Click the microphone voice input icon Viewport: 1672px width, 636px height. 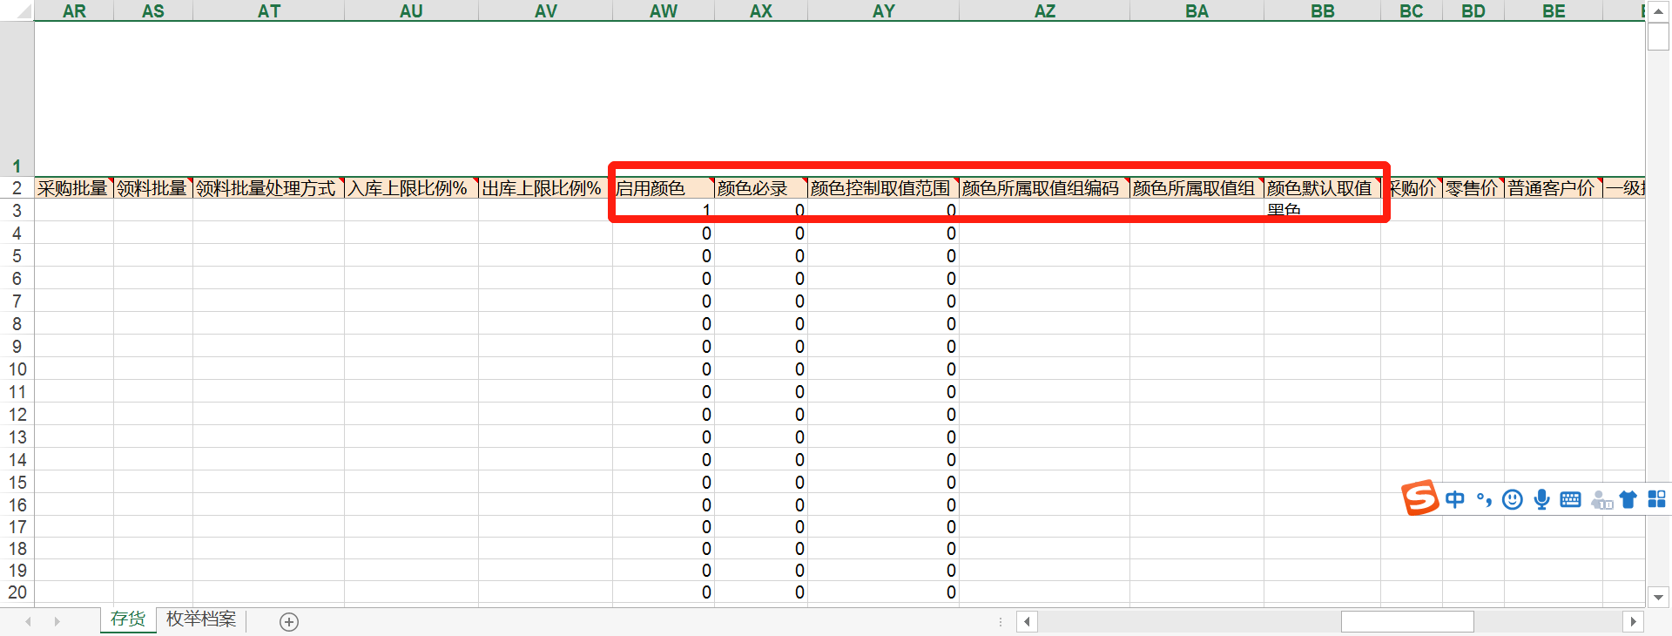click(x=1541, y=499)
